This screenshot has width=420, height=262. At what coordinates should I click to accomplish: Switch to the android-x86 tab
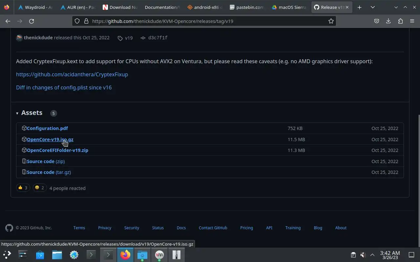click(x=204, y=7)
